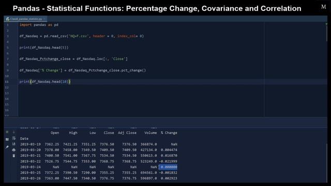Click gutter at line number 9
The width and height of the screenshot is (331, 186).
[x=8, y=70]
